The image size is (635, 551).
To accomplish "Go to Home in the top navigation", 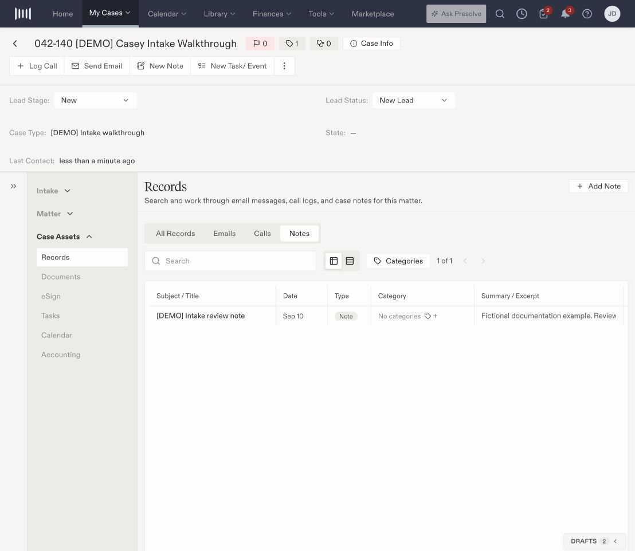I will coord(63,14).
